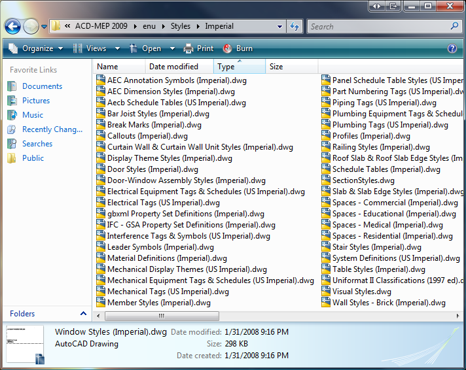Image resolution: width=466 pixels, height=370 pixels.
Task: Open the Public folder link
Action: 33,158
